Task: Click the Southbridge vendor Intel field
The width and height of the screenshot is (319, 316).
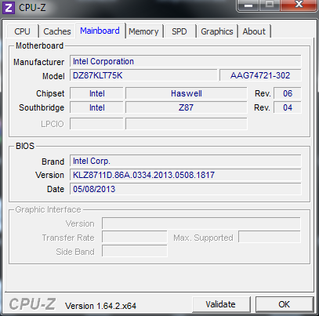Action: (96, 107)
